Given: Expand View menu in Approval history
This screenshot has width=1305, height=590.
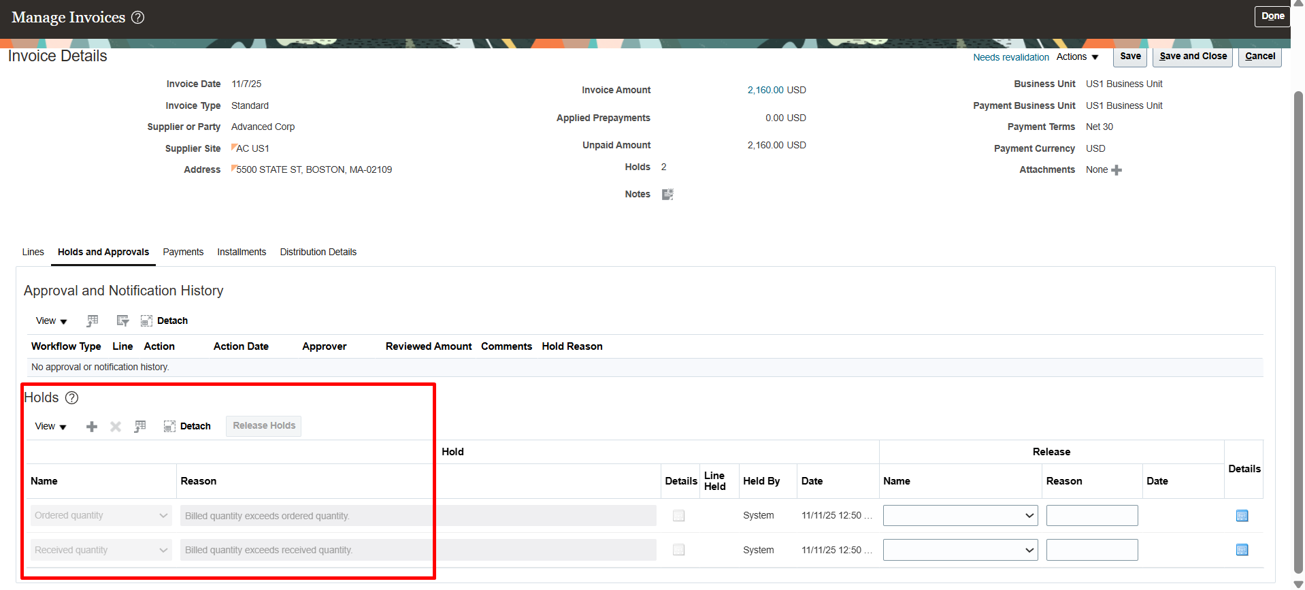Looking at the screenshot, I should [51, 321].
